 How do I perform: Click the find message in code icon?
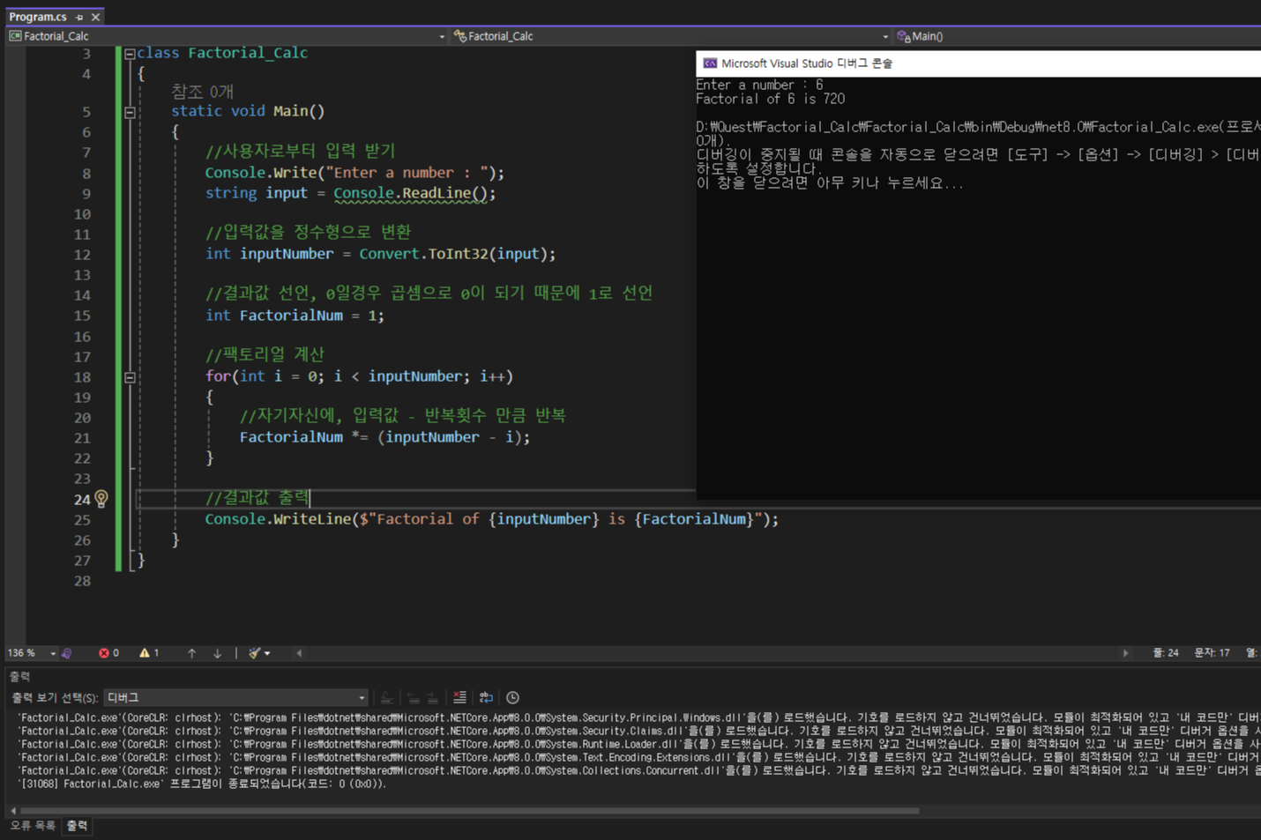click(x=386, y=697)
